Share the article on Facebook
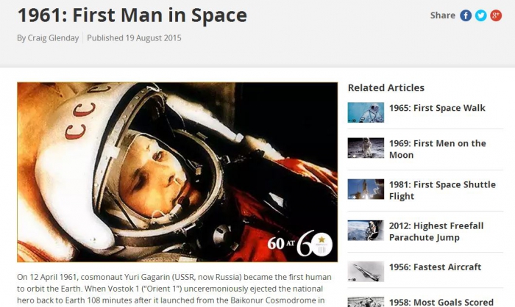 466,15
